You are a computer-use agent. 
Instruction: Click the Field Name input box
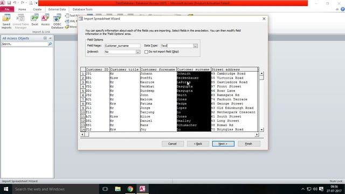click(122, 46)
